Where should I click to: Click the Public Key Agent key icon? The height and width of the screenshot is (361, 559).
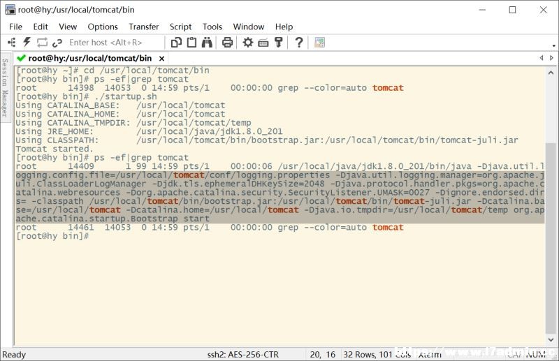(279, 43)
